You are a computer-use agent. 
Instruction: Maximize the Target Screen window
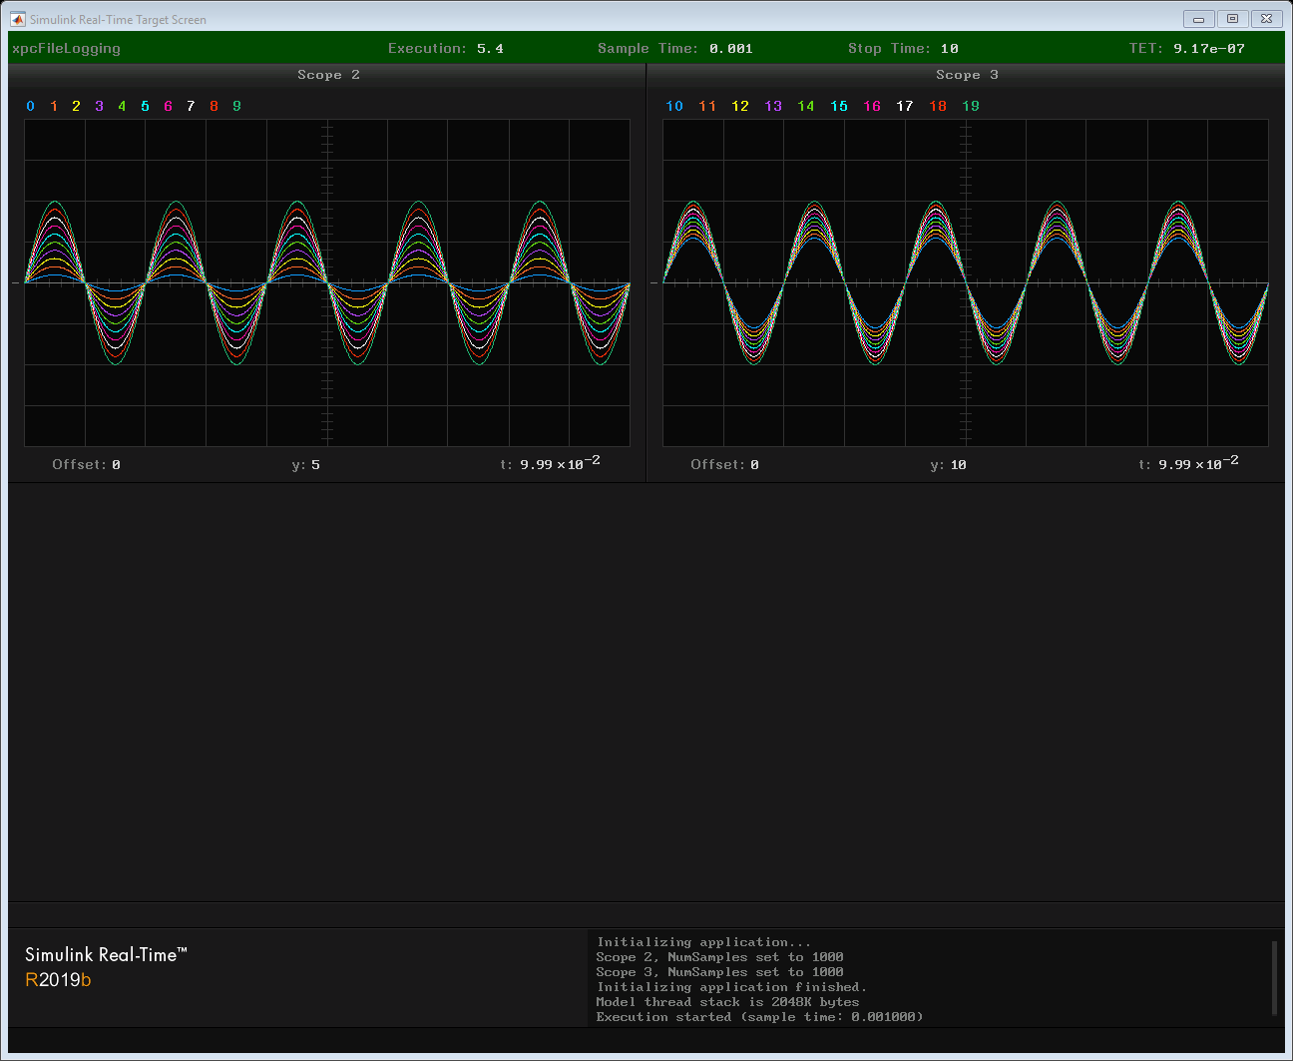pyautogui.click(x=1232, y=19)
